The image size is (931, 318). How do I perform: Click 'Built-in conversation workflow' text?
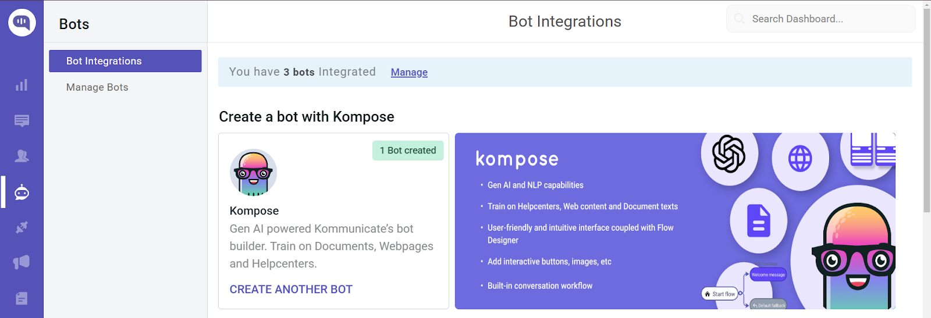pos(540,285)
